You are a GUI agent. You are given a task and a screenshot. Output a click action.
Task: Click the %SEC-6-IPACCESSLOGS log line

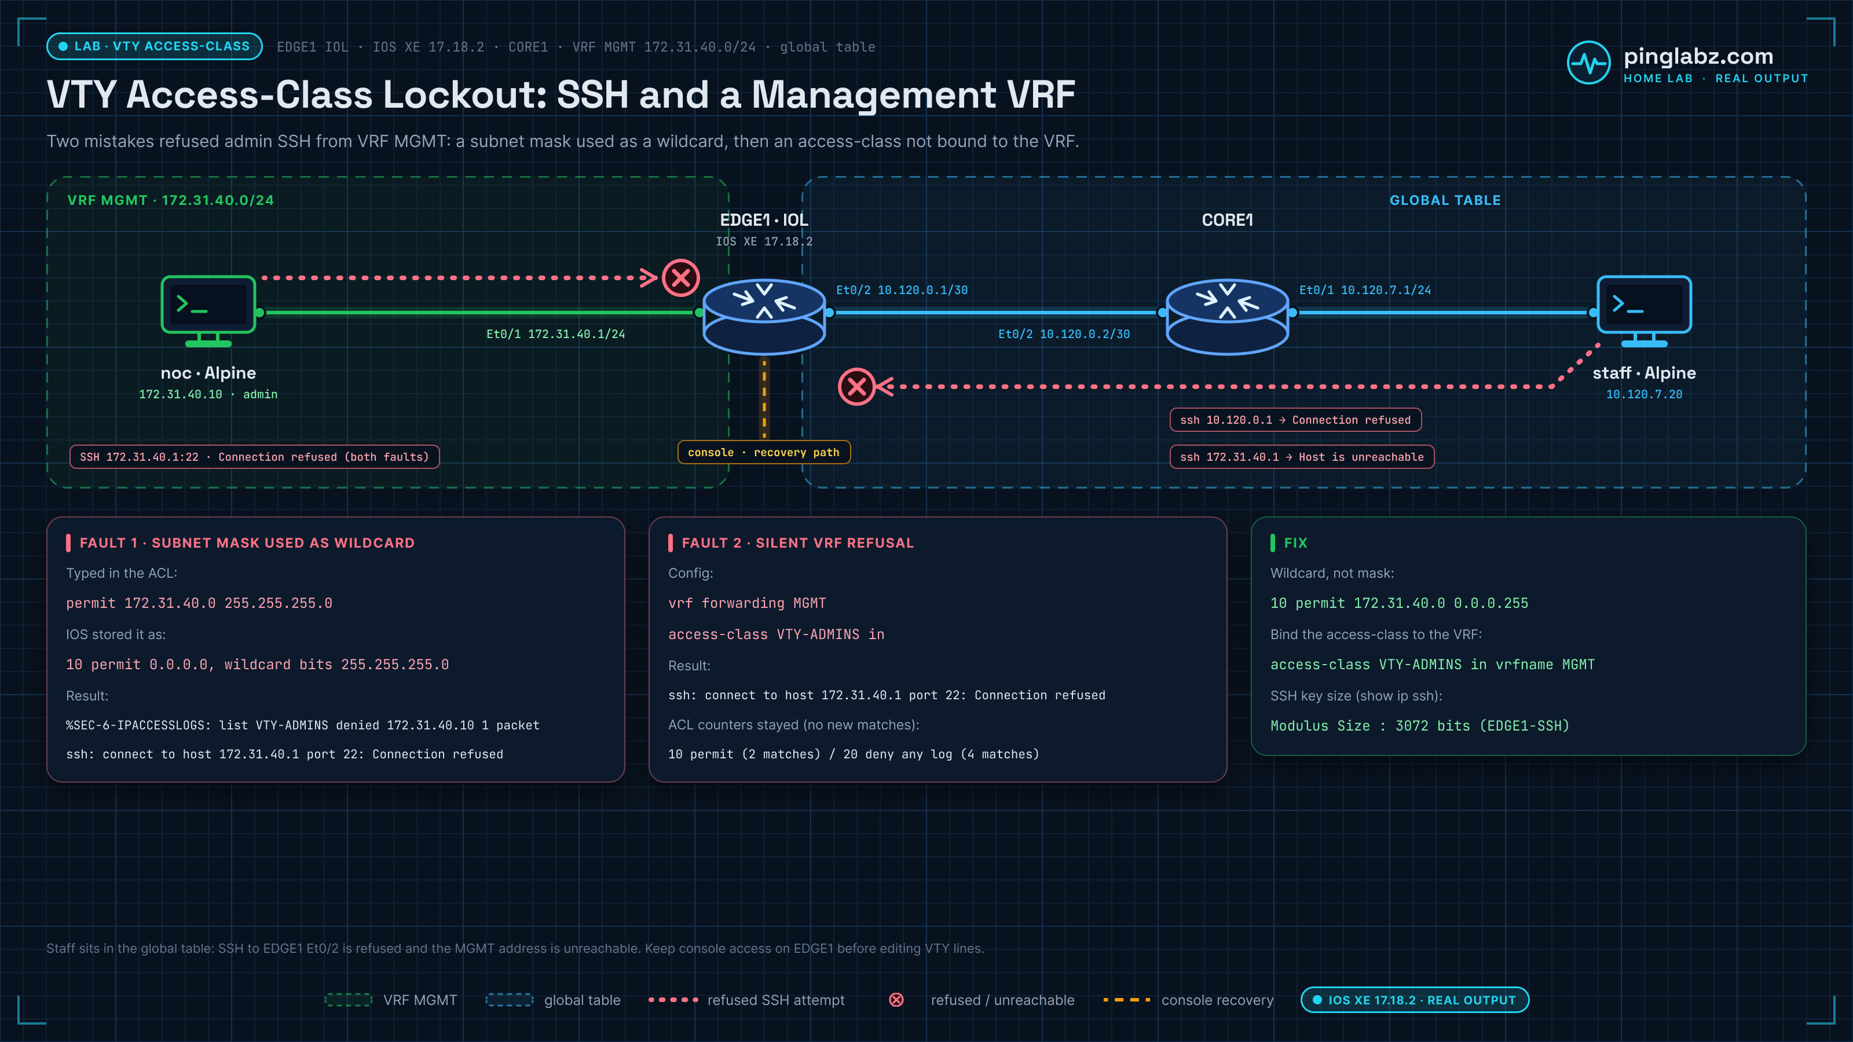click(x=303, y=725)
